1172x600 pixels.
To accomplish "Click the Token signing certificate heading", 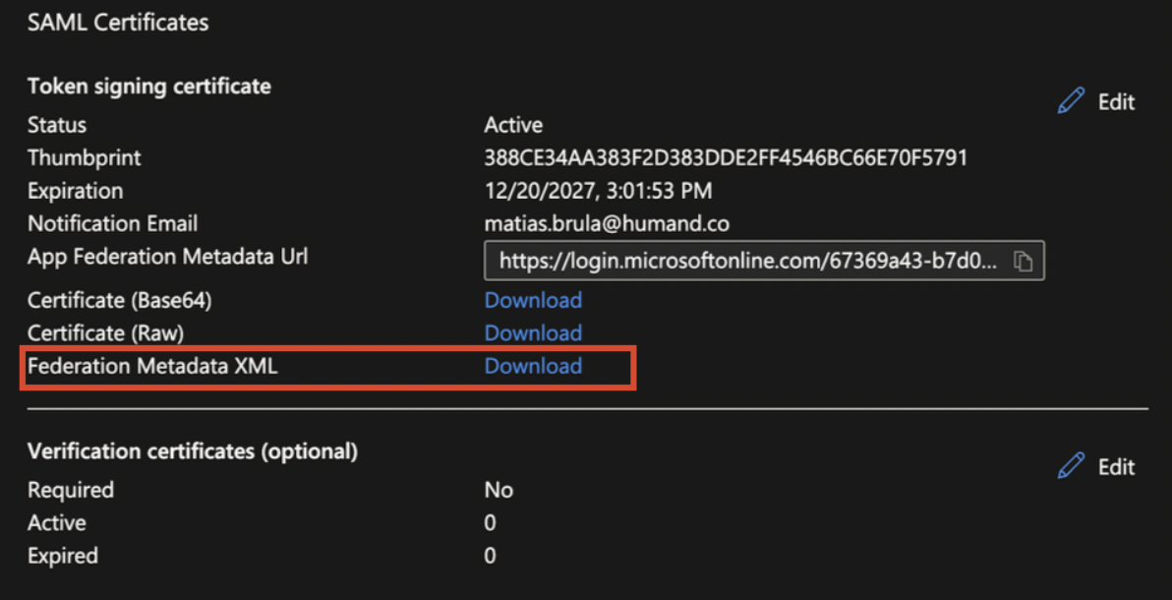I will point(149,87).
